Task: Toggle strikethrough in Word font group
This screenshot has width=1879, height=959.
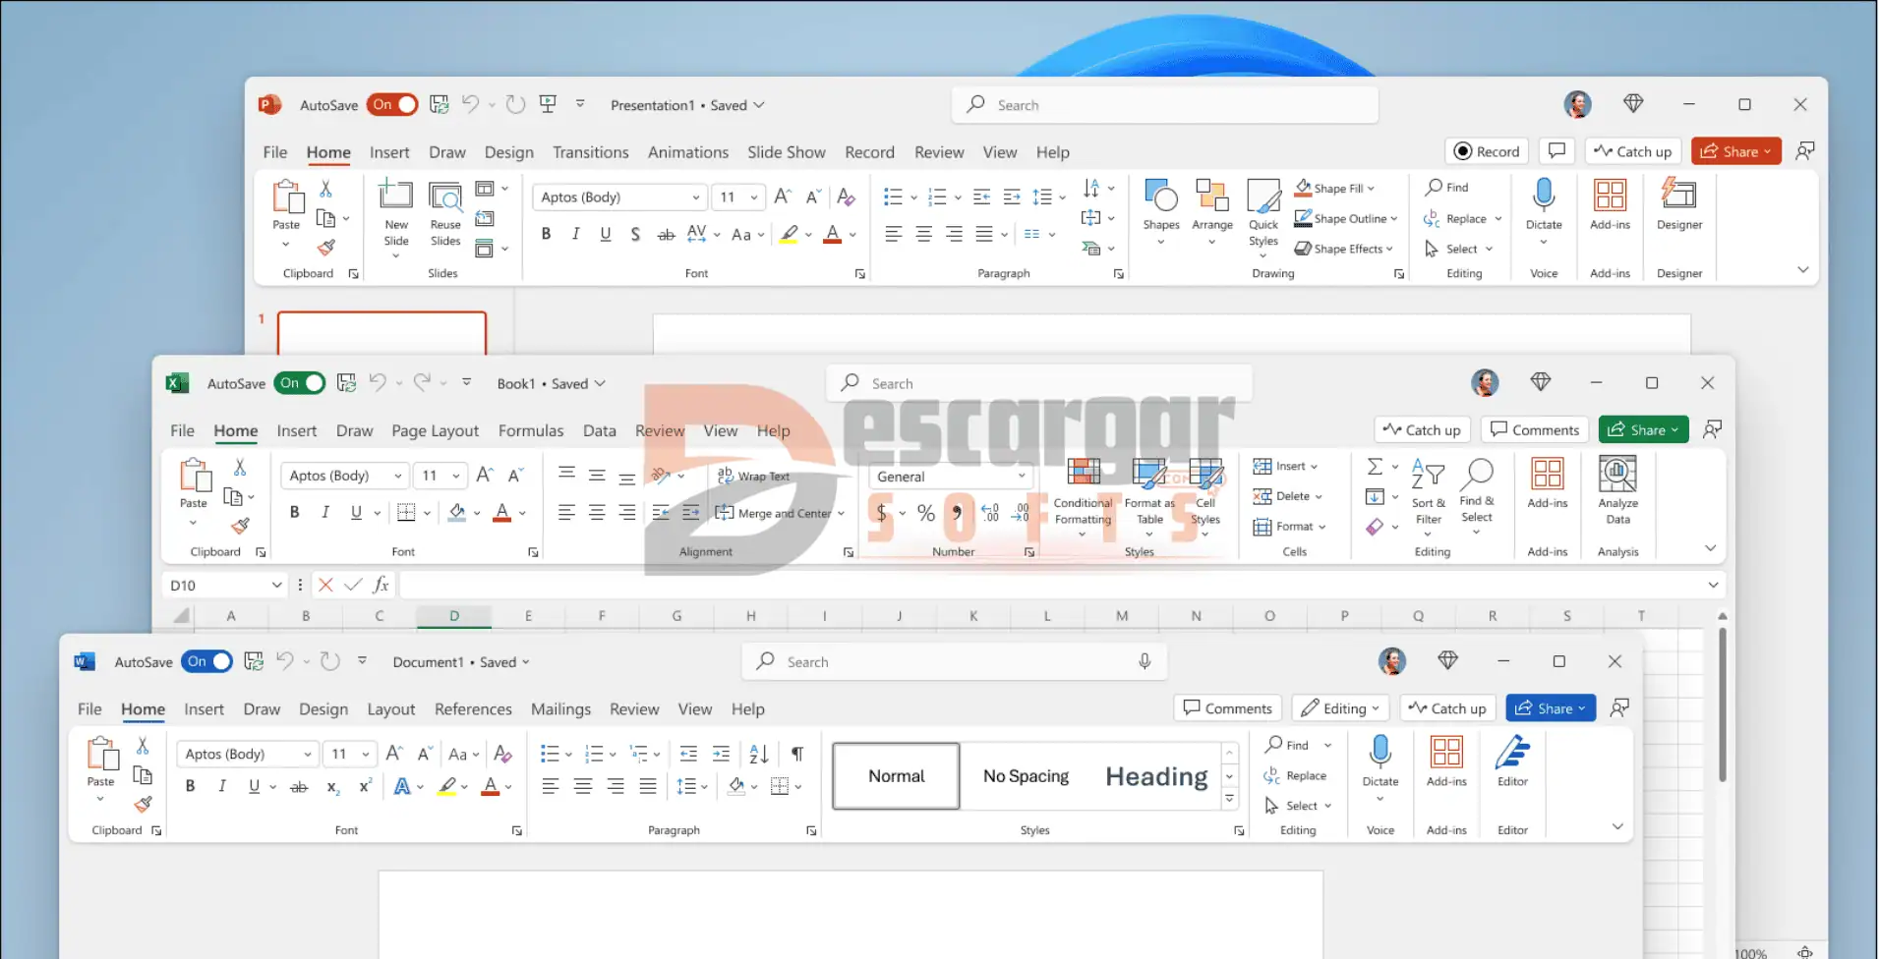Action: pos(299,786)
